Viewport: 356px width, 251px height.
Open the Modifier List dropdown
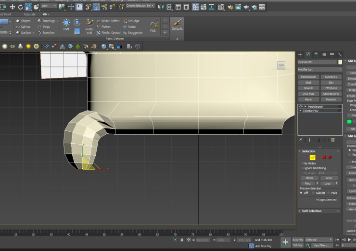pyautogui.click(x=319, y=69)
